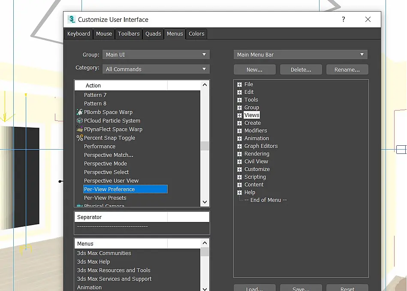The height and width of the screenshot is (291, 407).
Task: Switch to the Mouse tab
Action: (x=104, y=34)
